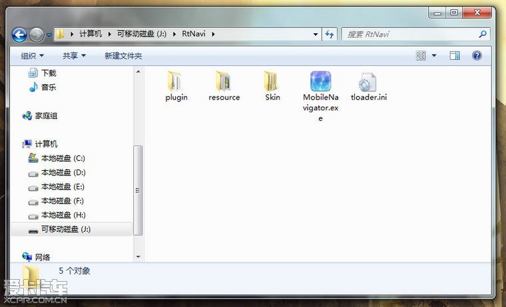506x307 pixels.
Task: Select 网络 in the navigation pane
Action: 36,256
